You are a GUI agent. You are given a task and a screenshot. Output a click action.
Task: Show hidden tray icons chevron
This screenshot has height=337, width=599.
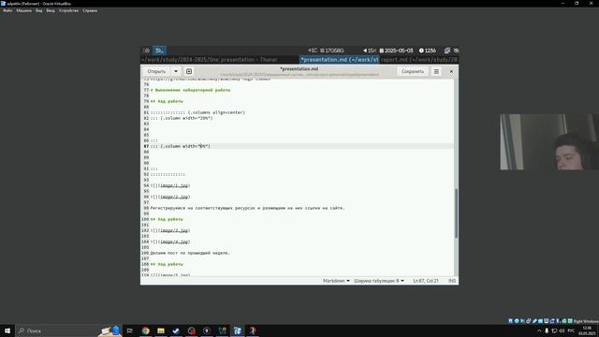point(539,330)
